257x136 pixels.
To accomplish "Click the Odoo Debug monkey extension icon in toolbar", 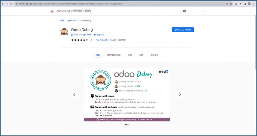I will click(236, 4).
